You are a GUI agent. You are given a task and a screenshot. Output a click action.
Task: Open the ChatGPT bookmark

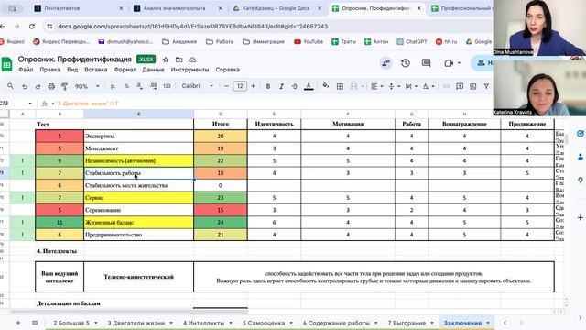pyautogui.click(x=412, y=41)
